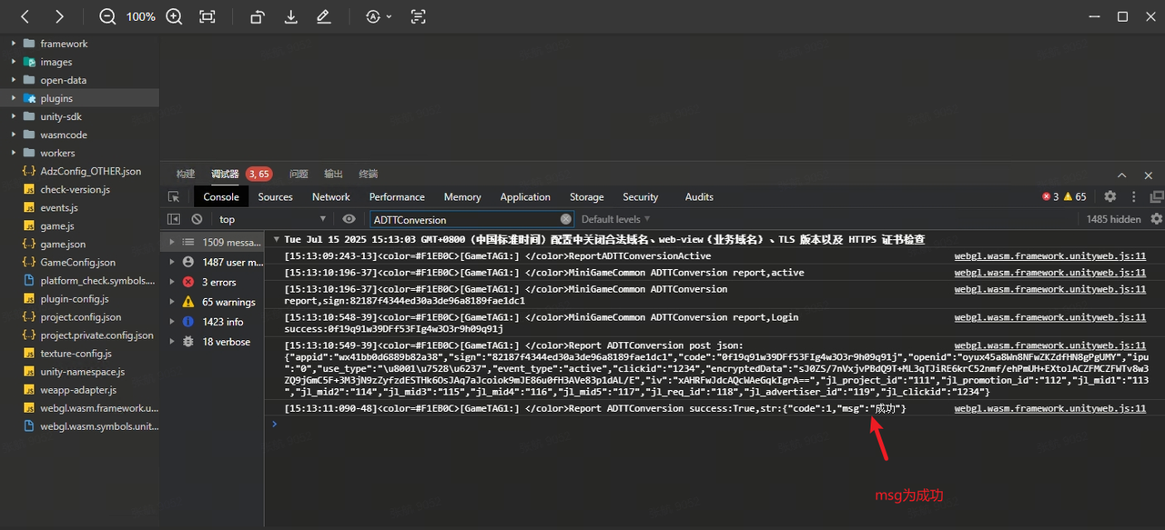Open source link of ReportADTTConversionActive log
The width and height of the screenshot is (1165, 530).
pos(1049,256)
